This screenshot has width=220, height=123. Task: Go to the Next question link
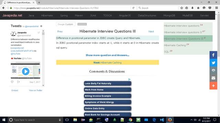click(151, 31)
